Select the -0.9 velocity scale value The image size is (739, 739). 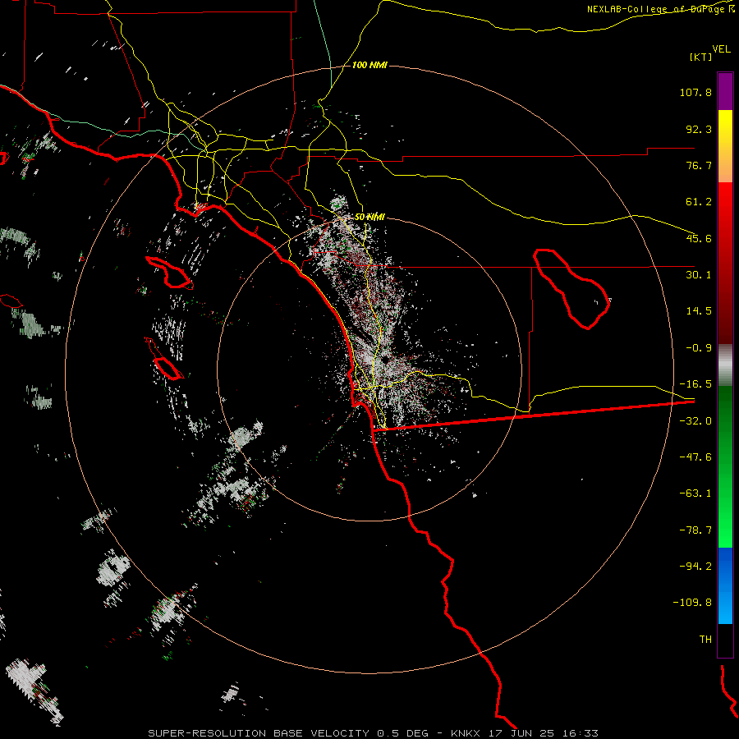(699, 348)
